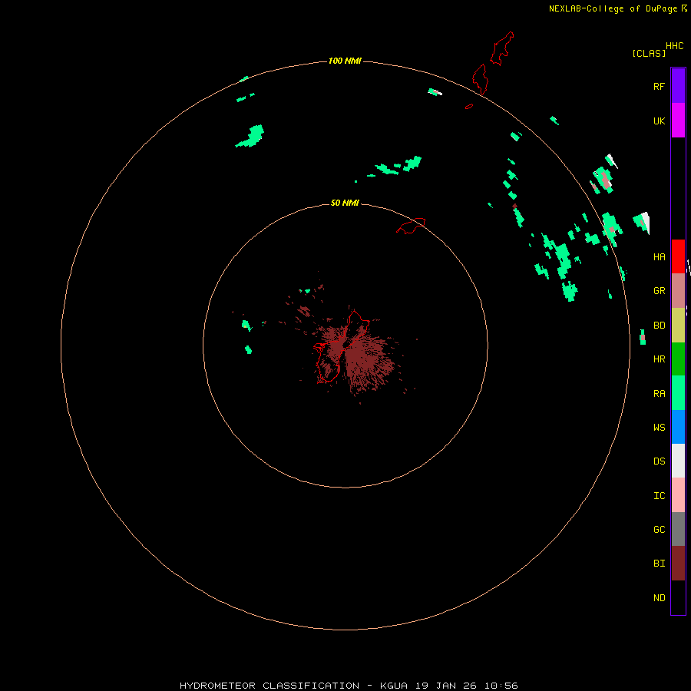691x691 pixels.
Task: Click the GC label in legend
Action: (x=659, y=530)
